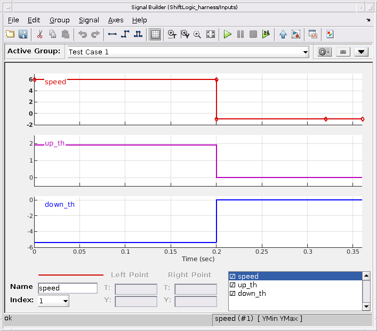The width and height of the screenshot is (377, 331).
Task: Add a step signal
Action: pyautogui.click(x=125, y=34)
